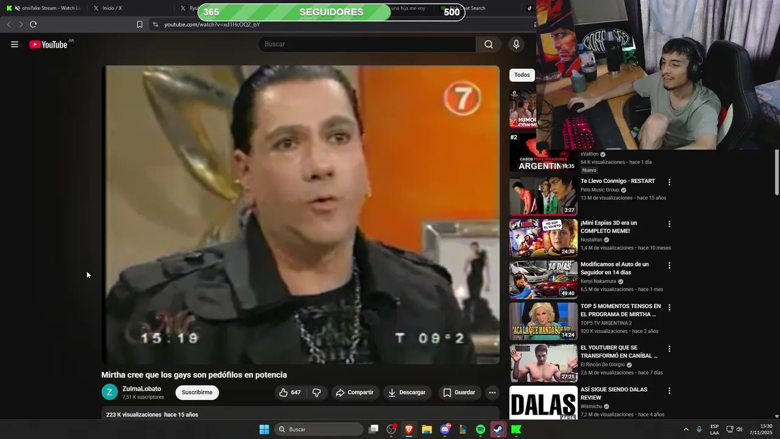
Task: Open the Kick app in taskbar
Action: tap(516, 429)
